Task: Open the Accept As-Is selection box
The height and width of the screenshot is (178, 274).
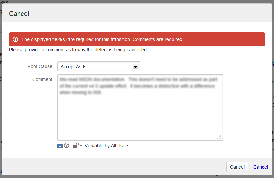Action: coord(99,66)
